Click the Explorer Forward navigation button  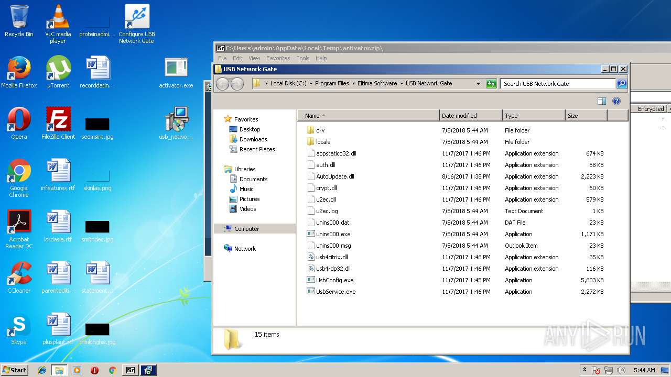click(237, 84)
